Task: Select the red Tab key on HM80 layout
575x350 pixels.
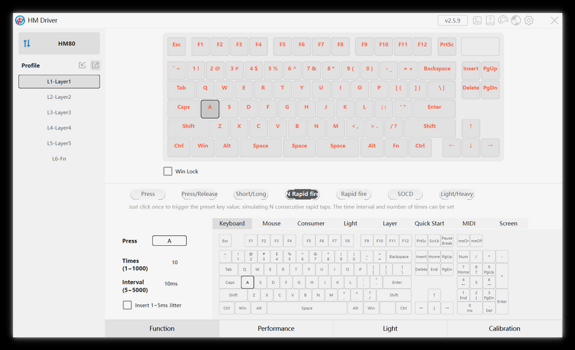Action: pyautogui.click(x=181, y=89)
